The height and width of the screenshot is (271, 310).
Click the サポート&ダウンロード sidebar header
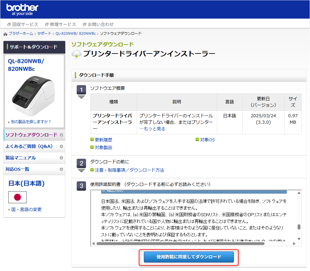[x=34, y=47]
